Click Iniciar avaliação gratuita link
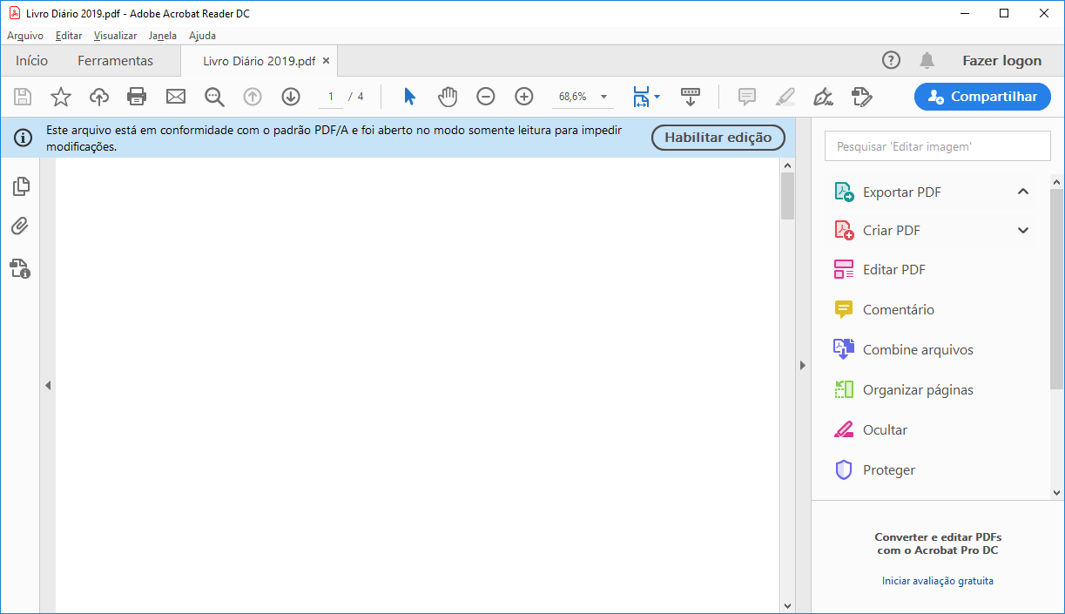The height and width of the screenshot is (614, 1065). point(938,581)
